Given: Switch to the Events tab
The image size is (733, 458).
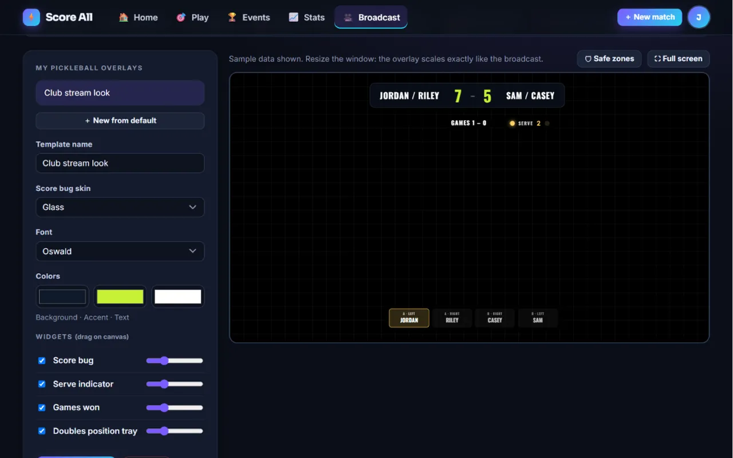Looking at the screenshot, I should [x=249, y=17].
